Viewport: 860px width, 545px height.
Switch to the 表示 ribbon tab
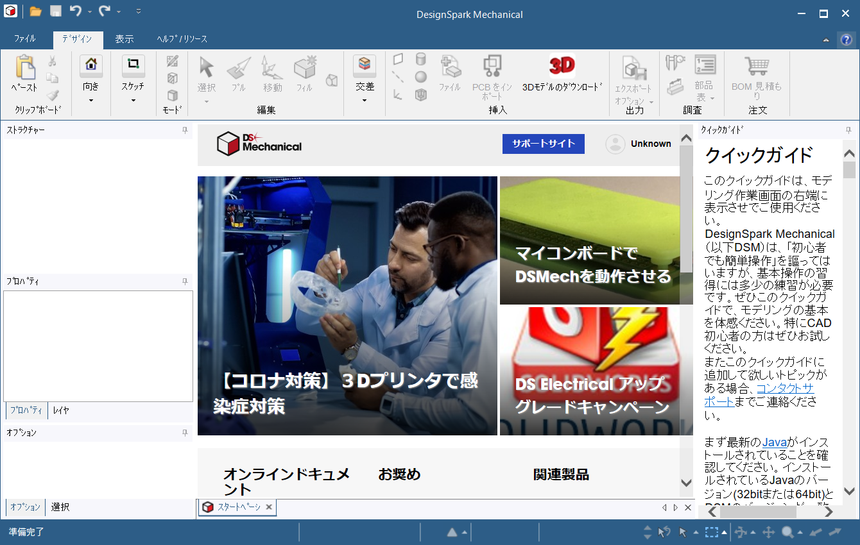pos(125,39)
